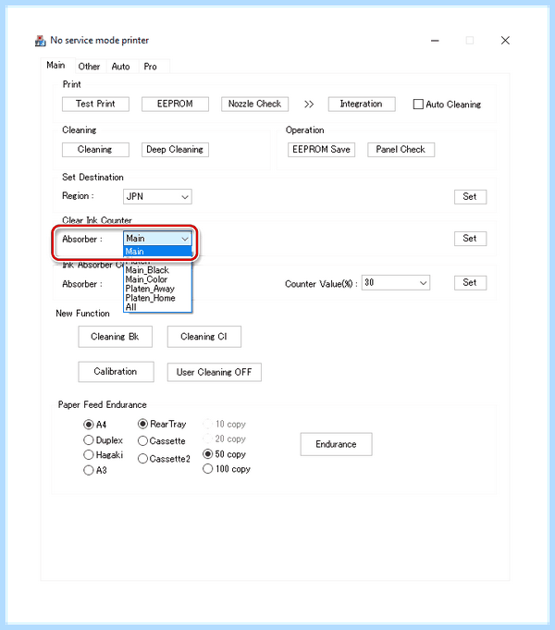Click Set for Clear Ink Counter

pyautogui.click(x=470, y=239)
